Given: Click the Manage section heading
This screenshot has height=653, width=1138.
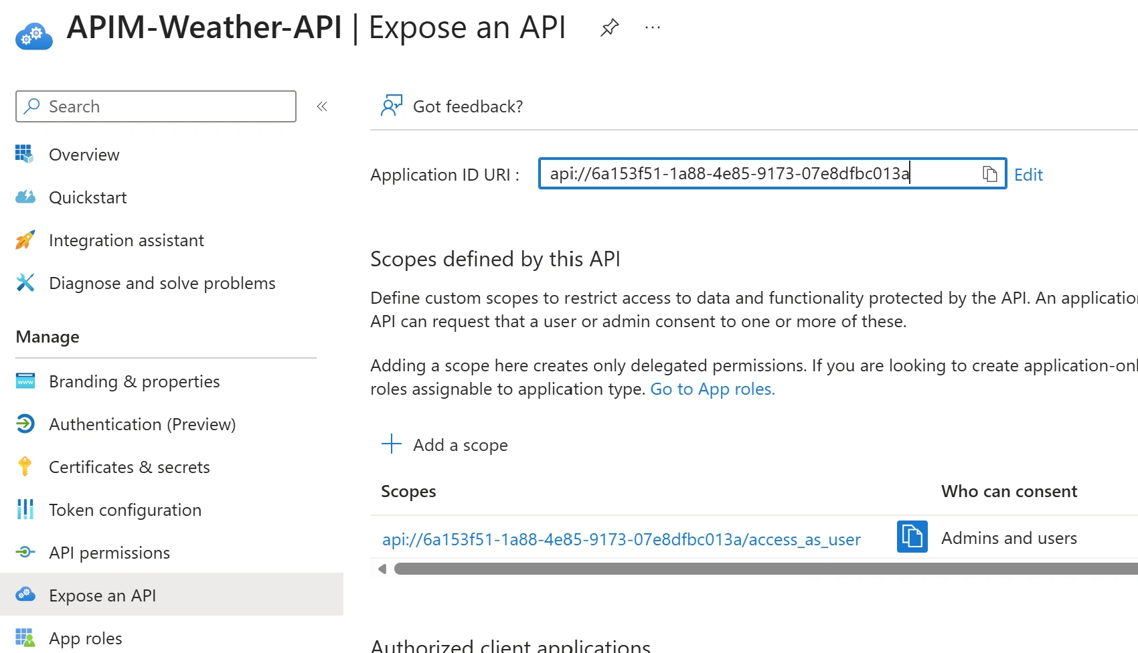Looking at the screenshot, I should point(48,337).
